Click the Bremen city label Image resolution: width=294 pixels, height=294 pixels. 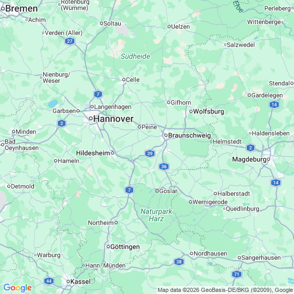[21, 9]
